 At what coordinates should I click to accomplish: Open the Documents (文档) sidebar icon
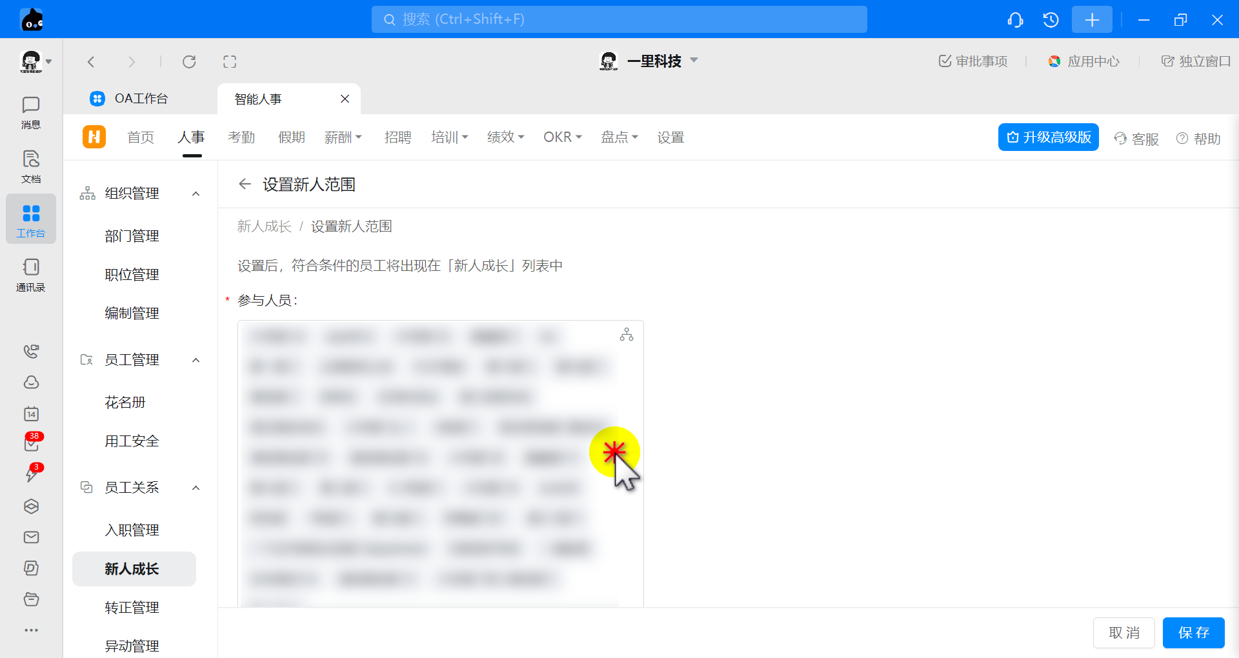31,166
